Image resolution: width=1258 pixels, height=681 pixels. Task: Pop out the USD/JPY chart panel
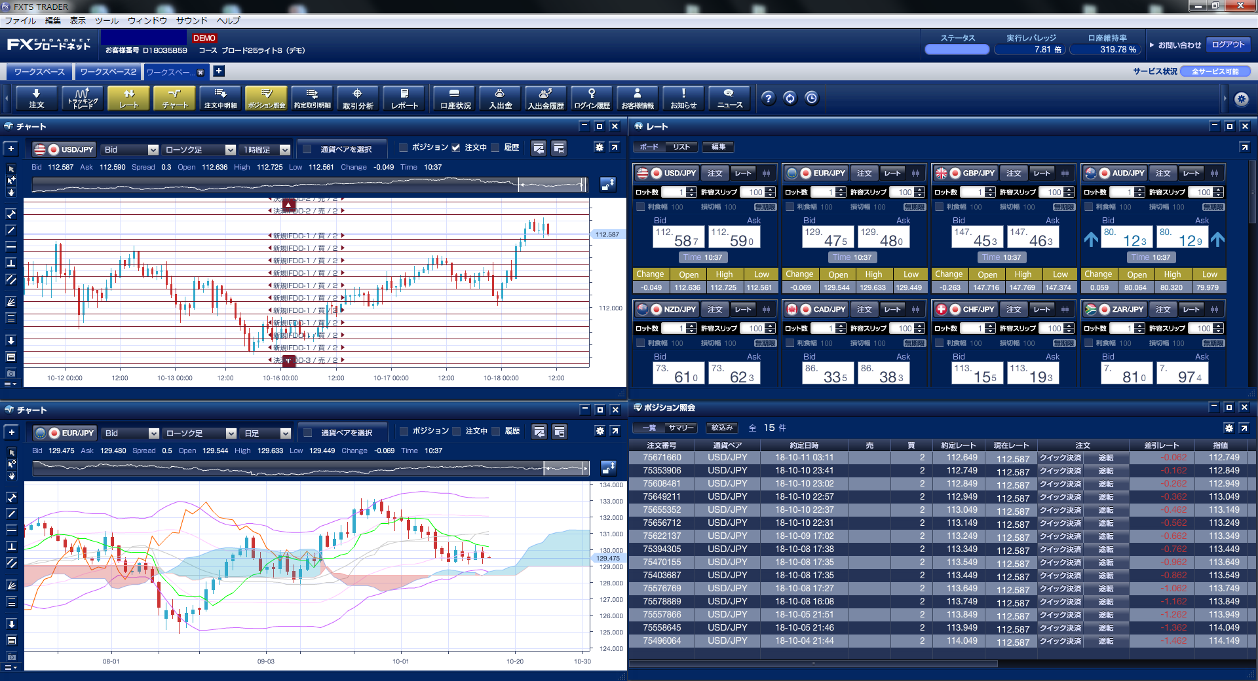pyautogui.click(x=614, y=147)
